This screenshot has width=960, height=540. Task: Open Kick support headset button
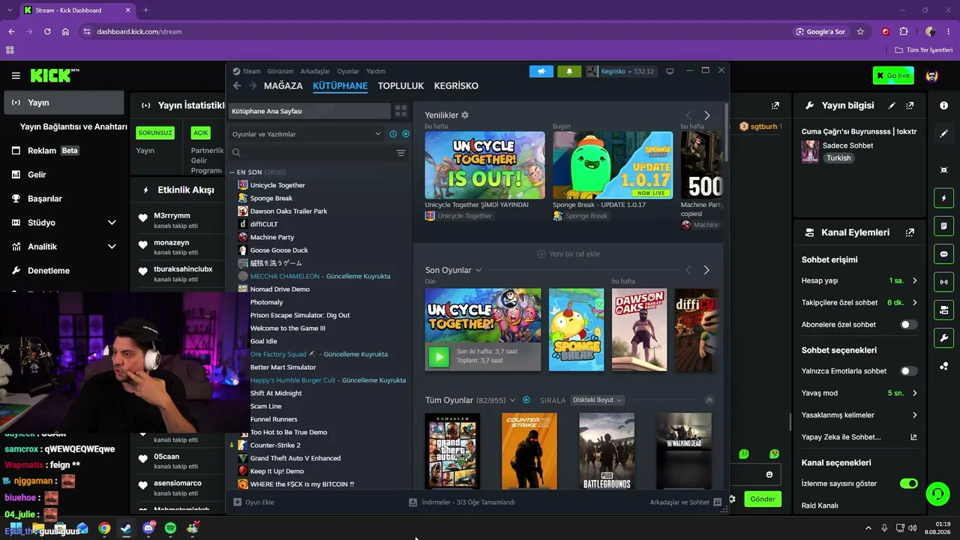937,493
